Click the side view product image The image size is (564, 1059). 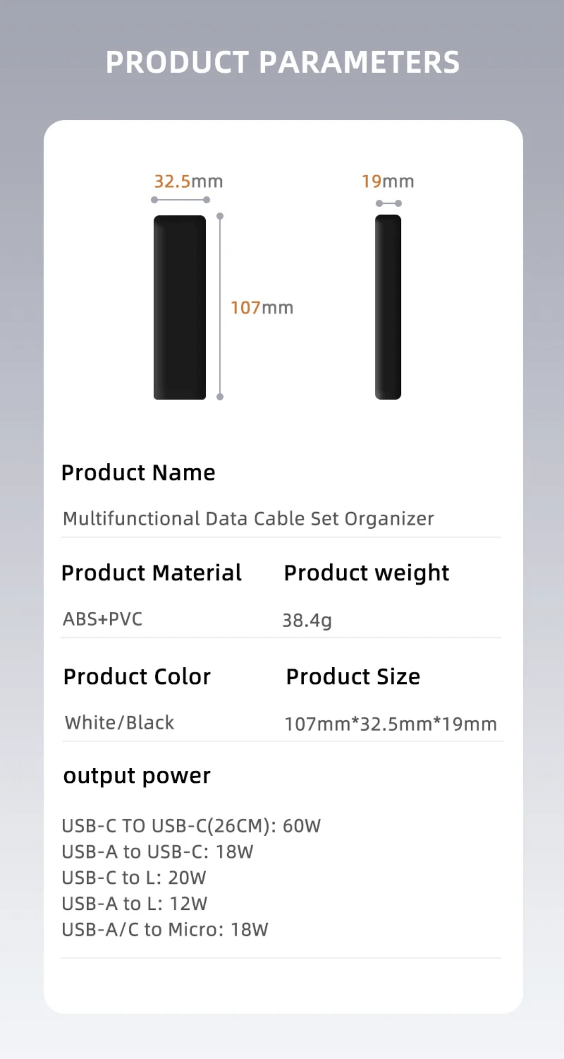tap(388, 308)
